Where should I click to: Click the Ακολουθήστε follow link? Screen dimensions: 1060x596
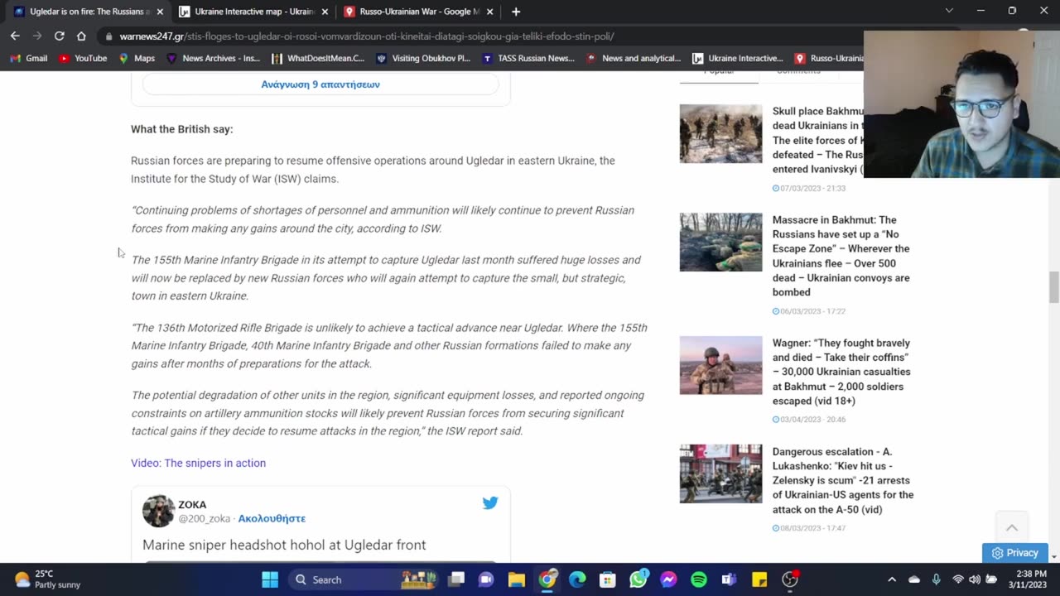272,518
